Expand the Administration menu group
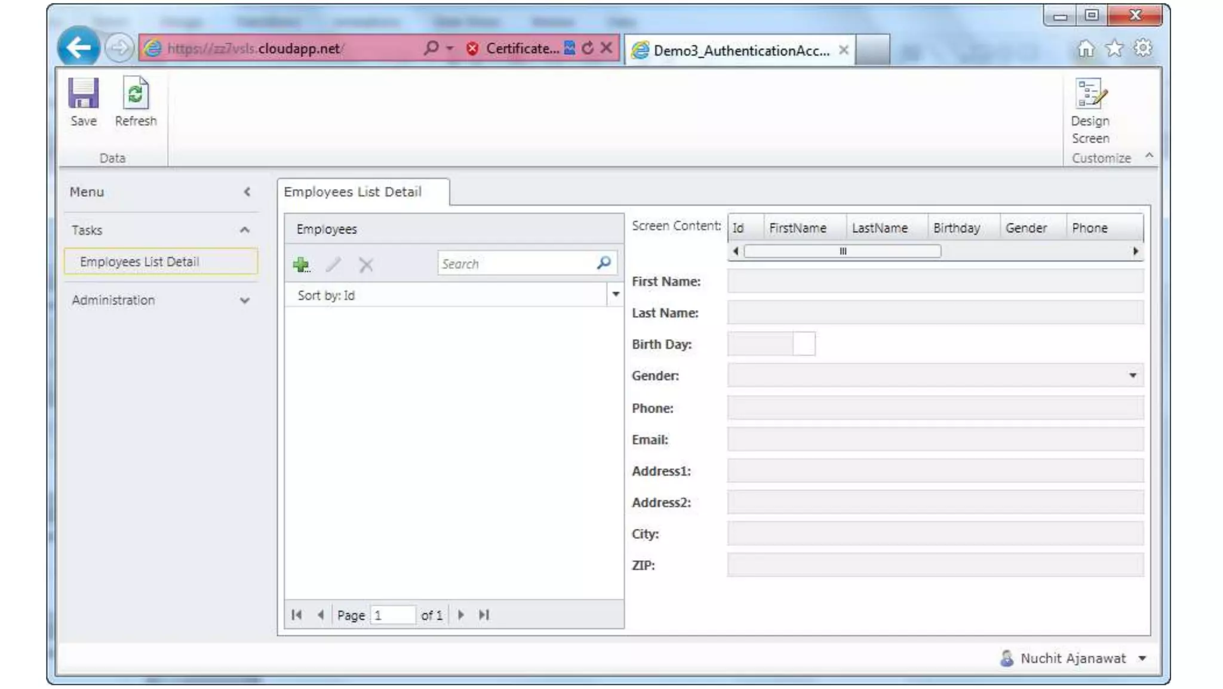Screen dimensions: 1223x689 (244, 301)
